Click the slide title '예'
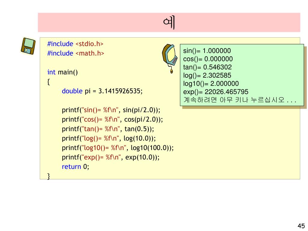The width and height of the screenshot is (308, 231). click(169, 23)
